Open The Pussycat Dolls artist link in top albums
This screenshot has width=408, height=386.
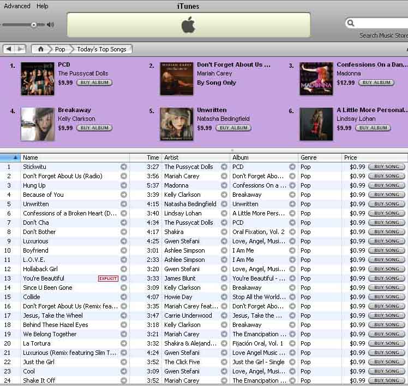[83, 73]
